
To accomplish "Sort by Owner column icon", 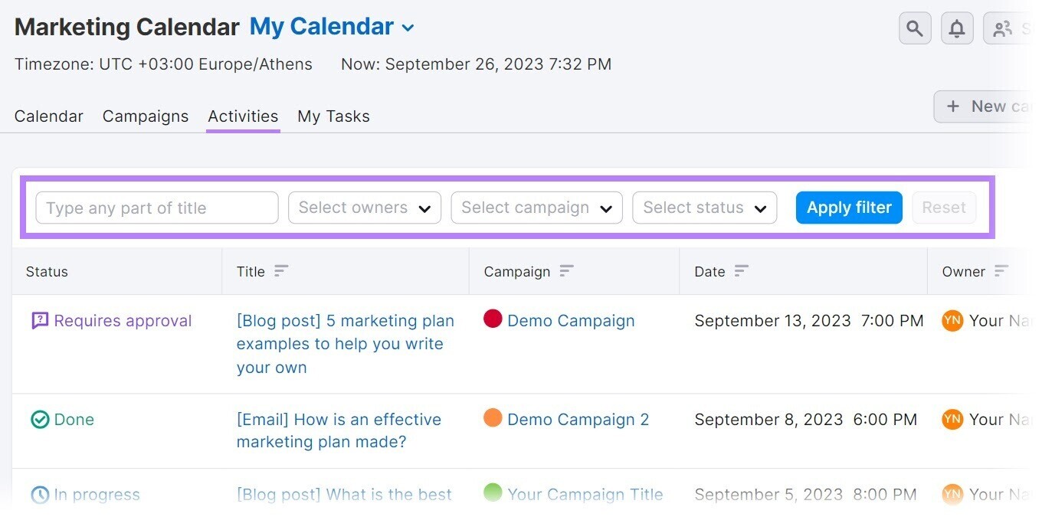I will [x=1001, y=271].
